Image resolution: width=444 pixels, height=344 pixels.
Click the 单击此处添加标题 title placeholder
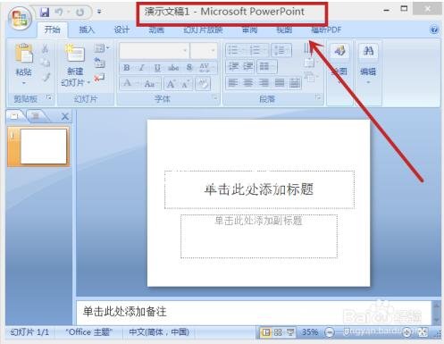(259, 189)
